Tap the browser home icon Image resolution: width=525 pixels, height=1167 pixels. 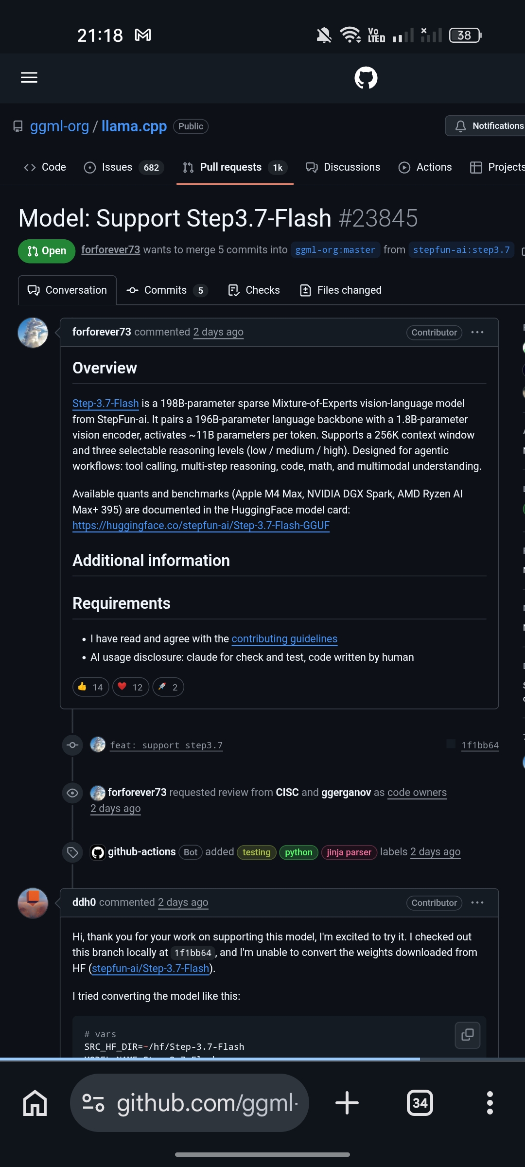pyautogui.click(x=35, y=1103)
